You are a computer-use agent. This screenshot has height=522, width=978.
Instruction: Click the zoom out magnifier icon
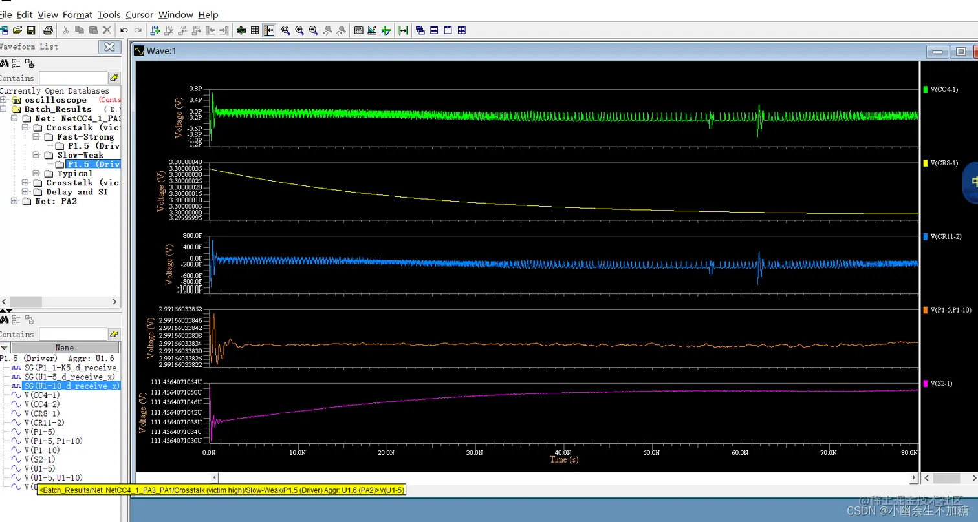313,30
